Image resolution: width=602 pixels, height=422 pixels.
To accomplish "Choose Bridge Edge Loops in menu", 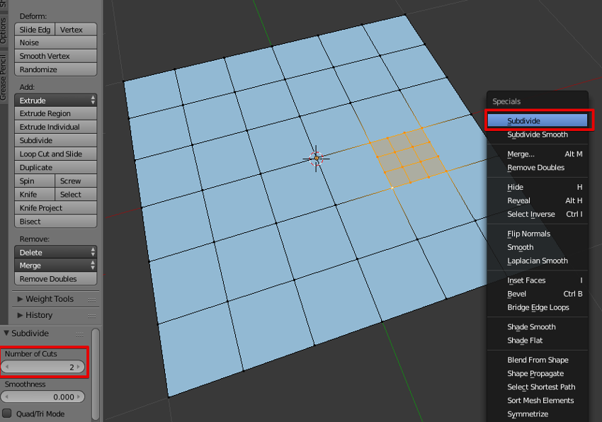I will 538,307.
